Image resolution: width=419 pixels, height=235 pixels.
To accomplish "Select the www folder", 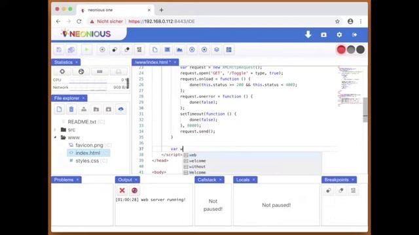I will coord(73,138).
